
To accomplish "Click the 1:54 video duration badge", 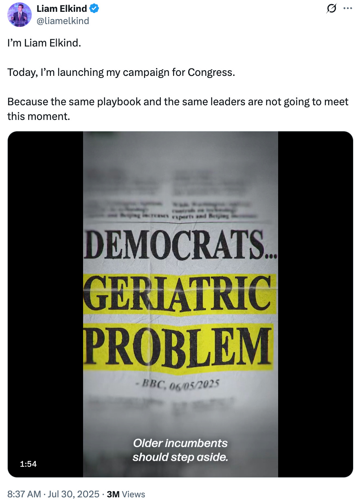I will coord(28,464).
